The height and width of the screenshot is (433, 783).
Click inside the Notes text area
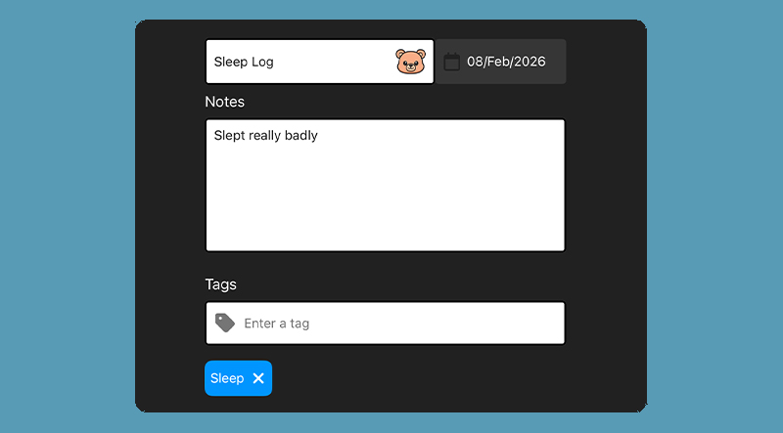[385, 186]
